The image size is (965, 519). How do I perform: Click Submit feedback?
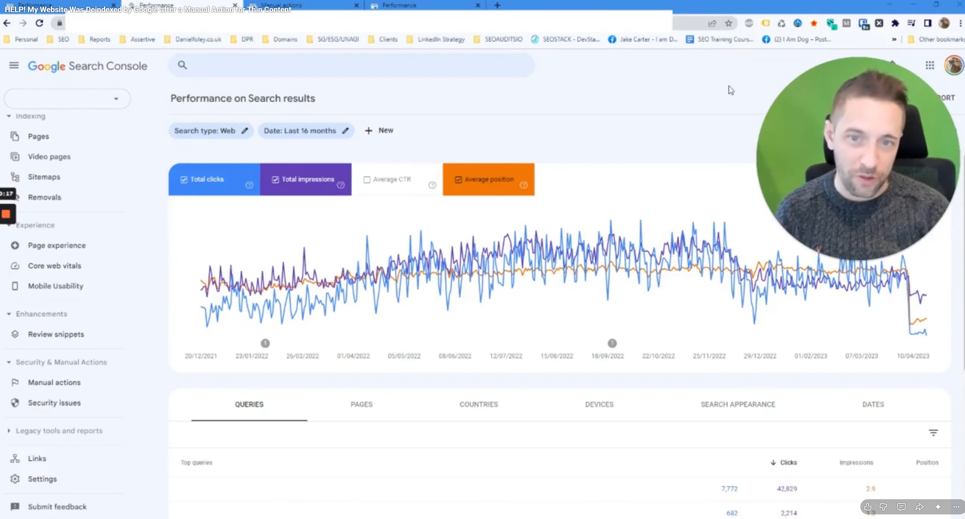pos(57,507)
